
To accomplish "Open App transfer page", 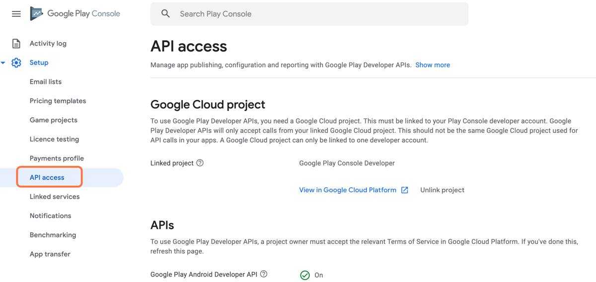I will [x=50, y=254].
